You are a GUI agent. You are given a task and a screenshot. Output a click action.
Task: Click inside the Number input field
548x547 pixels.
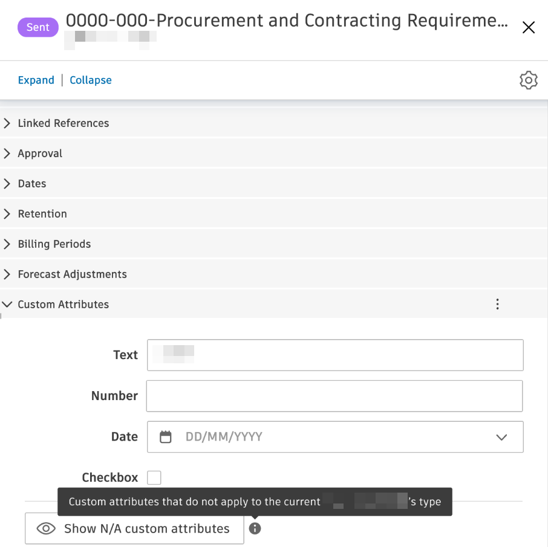tap(334, 396)
